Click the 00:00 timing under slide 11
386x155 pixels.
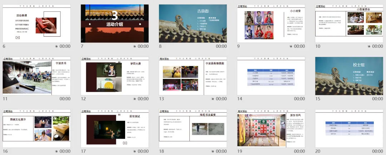tap(65, 99)
